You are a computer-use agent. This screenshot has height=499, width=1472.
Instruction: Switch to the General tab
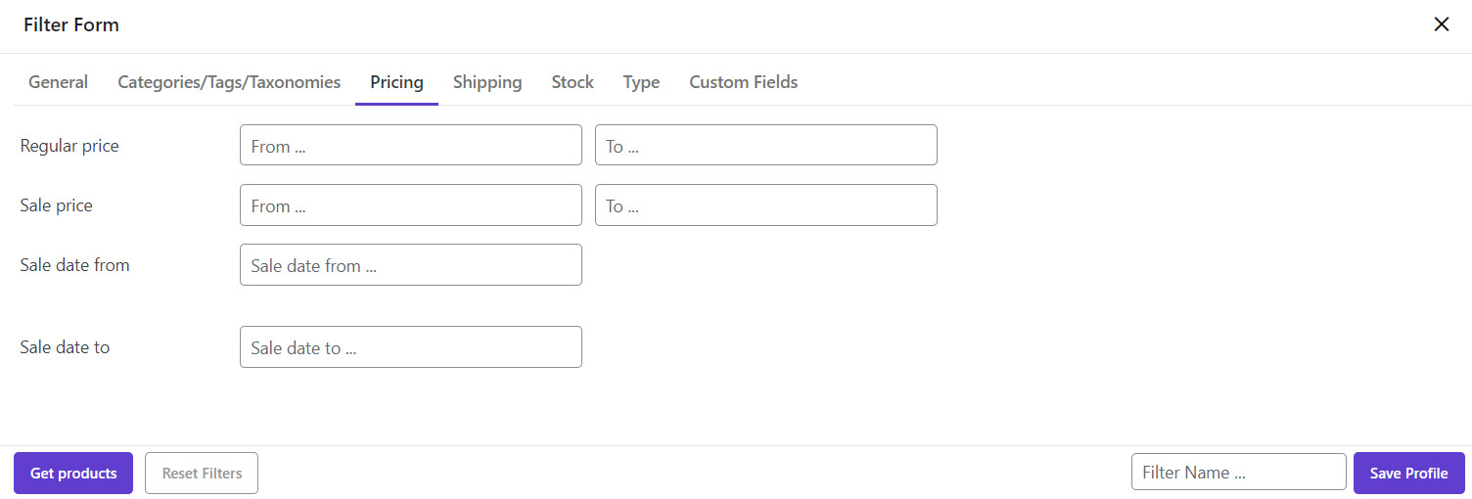pyautogui.click(x=58, y=82)
